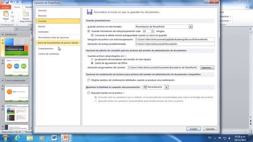
Task: Toggle Guardar información de Autorrecuperación checkbox
Action: (x=89, y=31)
